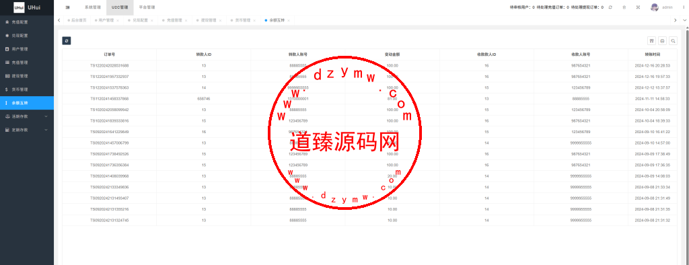The width and height of the screenshot is (689, 265).
Task: Click the 81.00 amount cell
Action: click(x=392, y=99)
